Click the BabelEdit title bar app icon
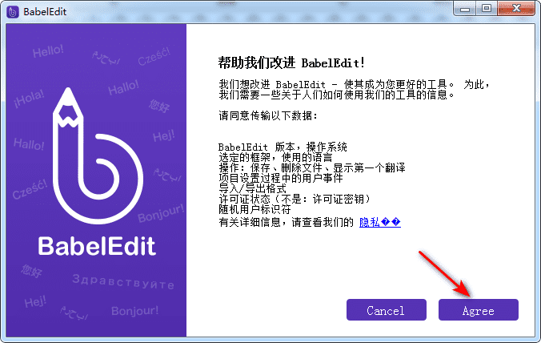541x343 pixels. [x=13, y=12]
